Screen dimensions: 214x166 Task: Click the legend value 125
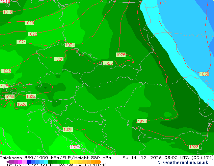(x=26, y=165)
